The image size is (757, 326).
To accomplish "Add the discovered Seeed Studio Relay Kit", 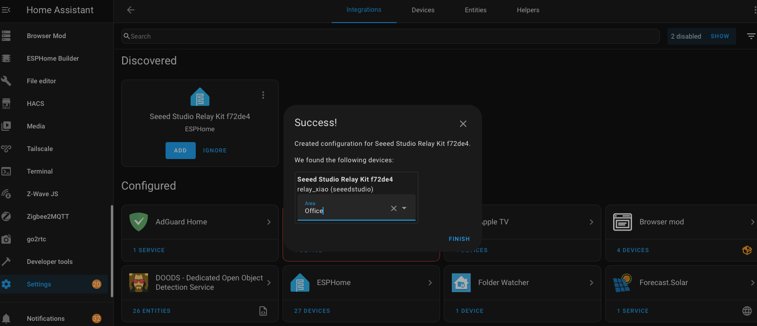I will 180,151.
